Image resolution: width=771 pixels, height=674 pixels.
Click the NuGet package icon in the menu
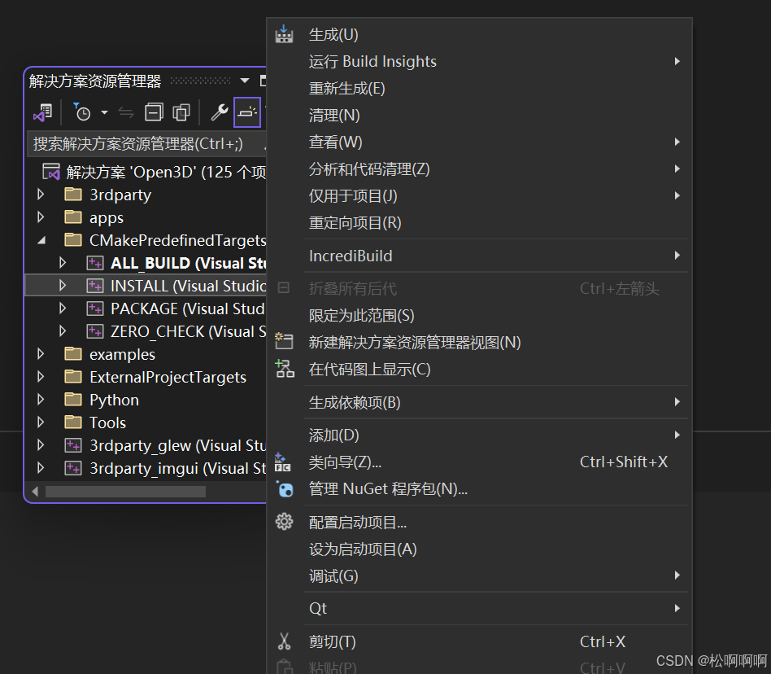[x=284, y=489]
